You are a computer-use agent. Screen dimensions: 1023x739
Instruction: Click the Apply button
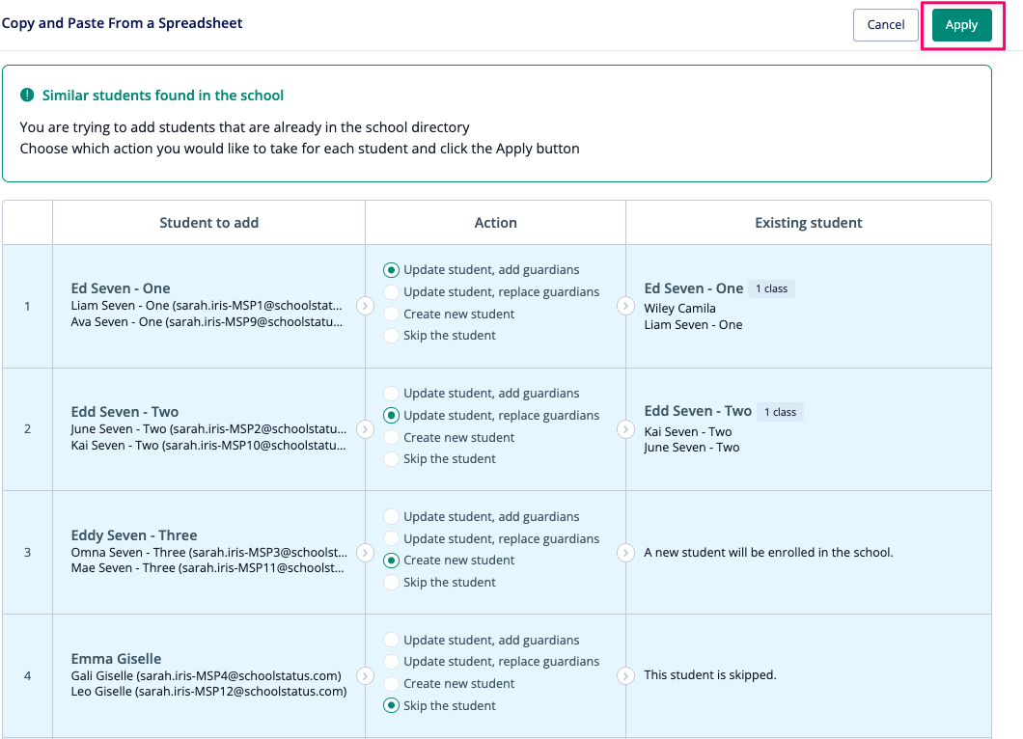click(961, 25)
